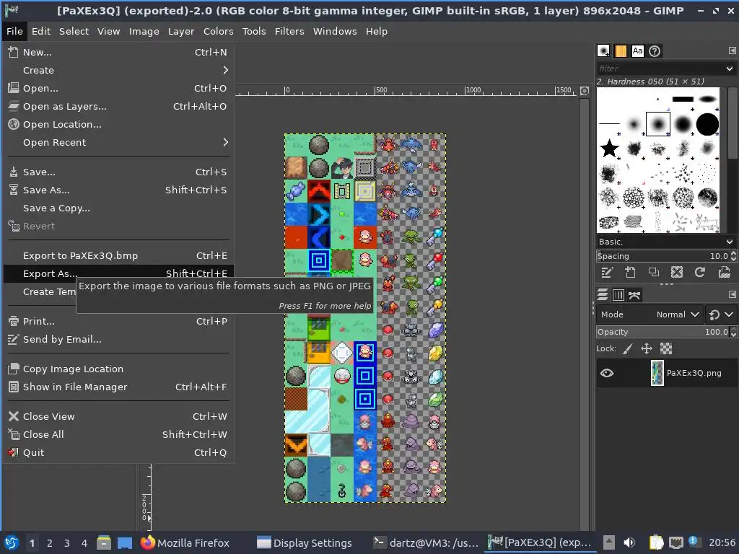Toggle the lock position and size icon

pos(647,348)
